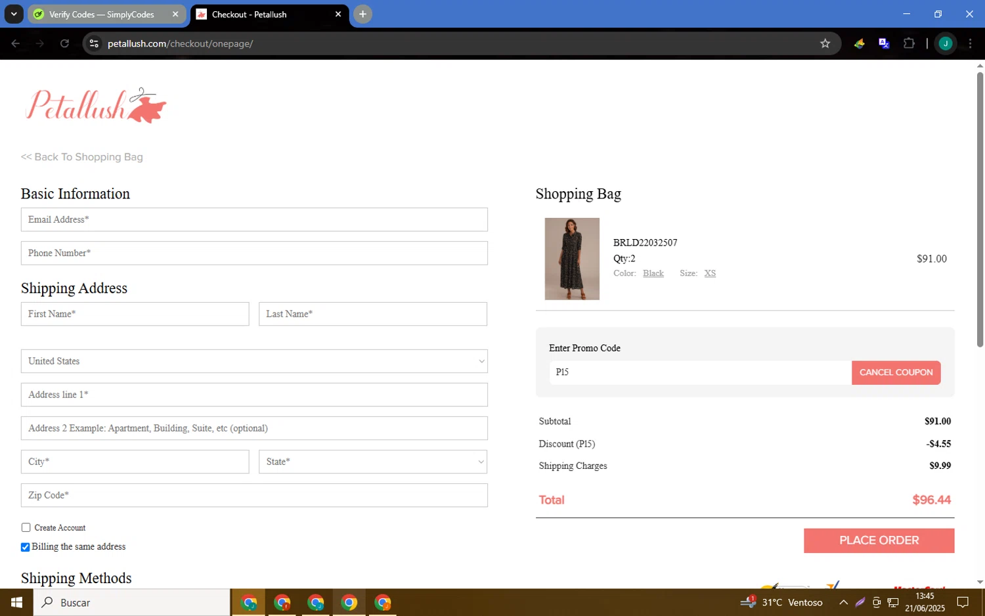Go back using browser back arrow

[x=15, y=43]
